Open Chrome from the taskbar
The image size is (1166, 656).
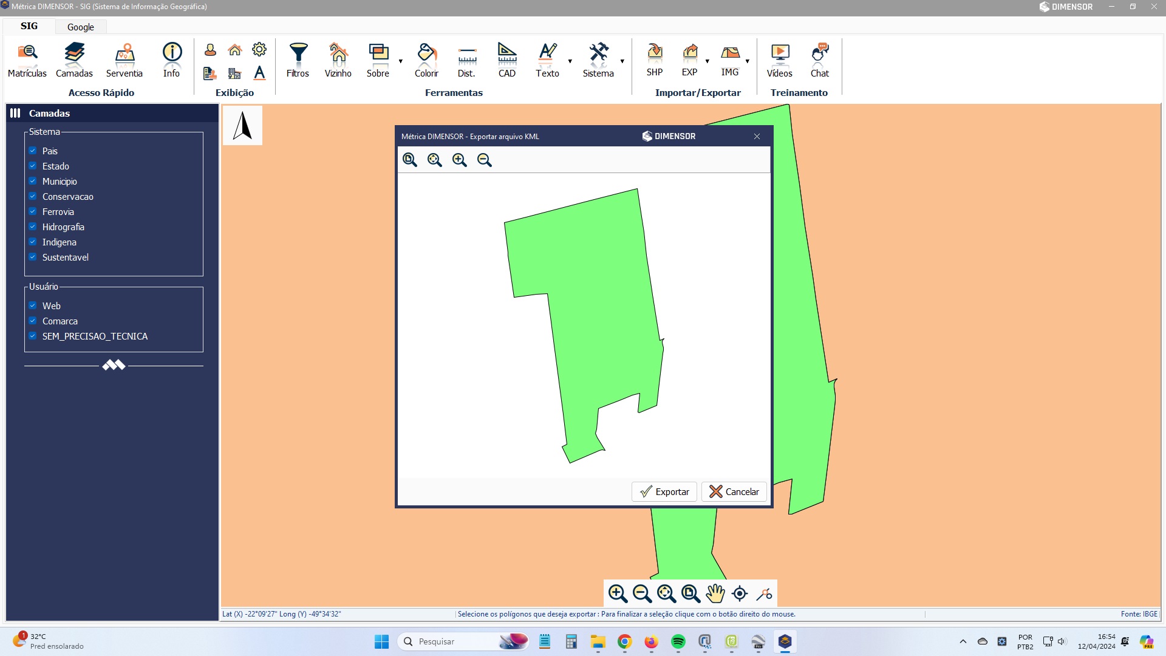[625, 641]
